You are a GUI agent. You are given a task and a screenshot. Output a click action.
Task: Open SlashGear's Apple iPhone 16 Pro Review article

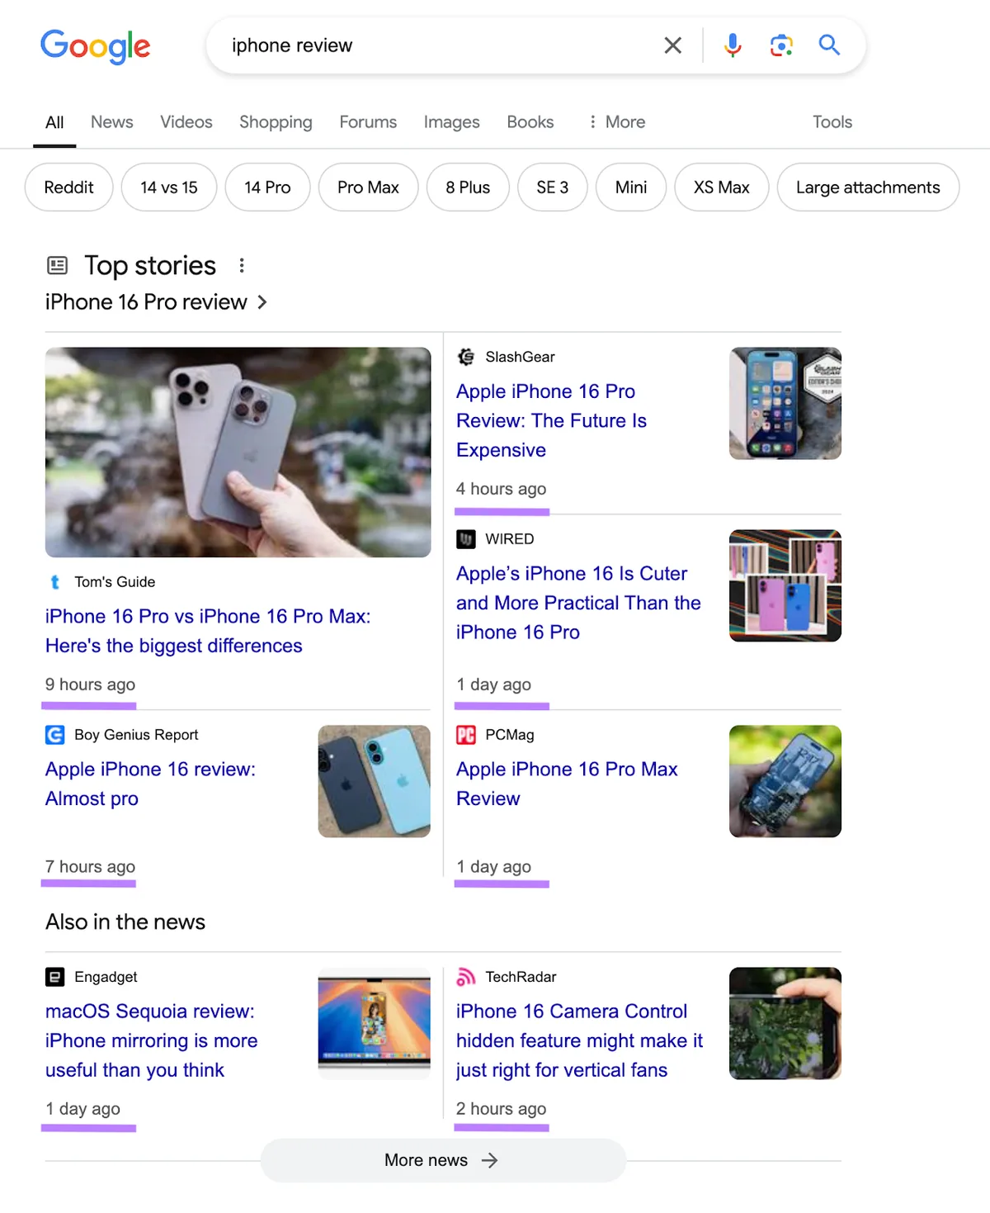click(x=551, y=421)
